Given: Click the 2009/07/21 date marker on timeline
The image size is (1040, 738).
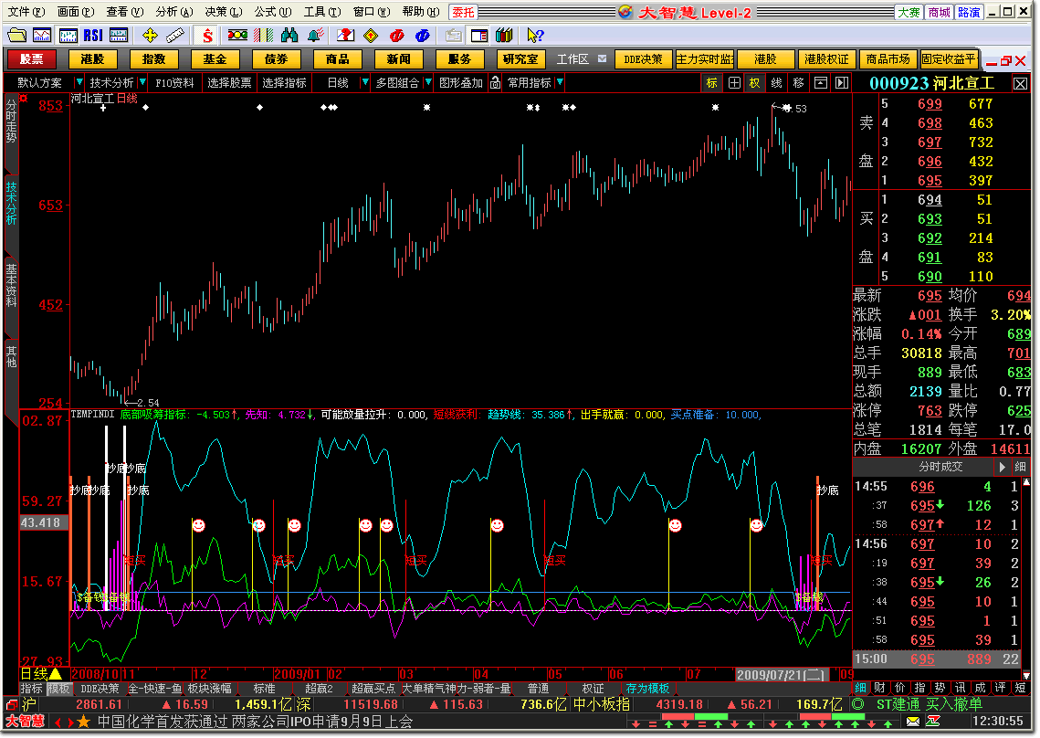Looking at the screenshot, I should click(781, 674).
